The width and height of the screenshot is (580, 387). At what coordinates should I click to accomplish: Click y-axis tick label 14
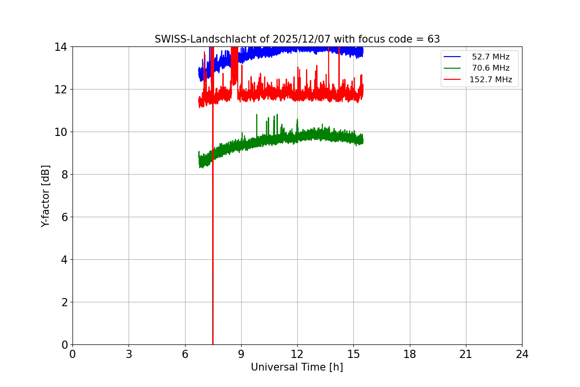pyautogui.click(x=60, y=47)
